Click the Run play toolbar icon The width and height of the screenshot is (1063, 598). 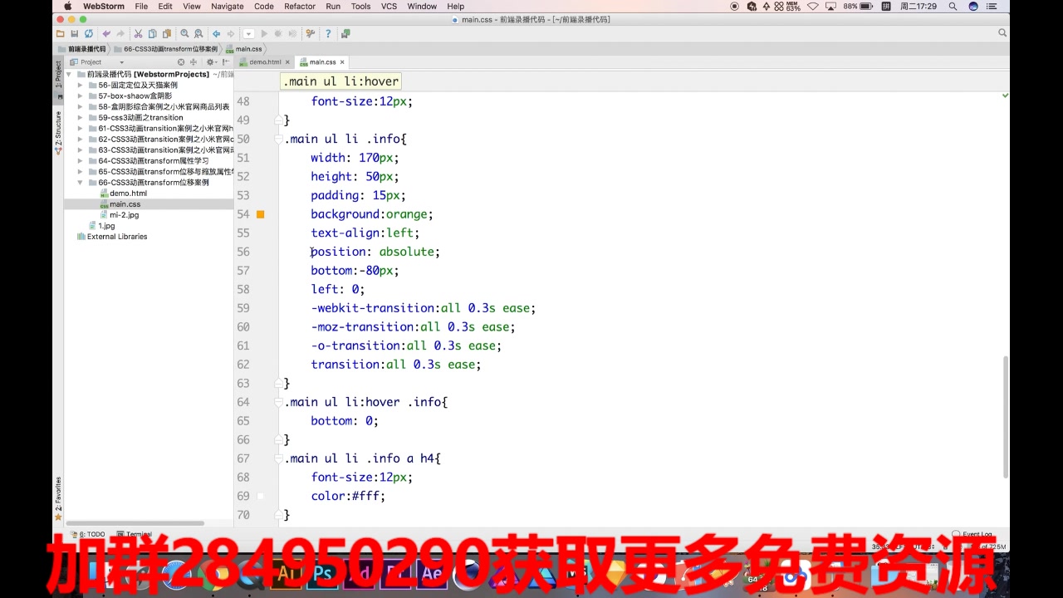[264, 34]
